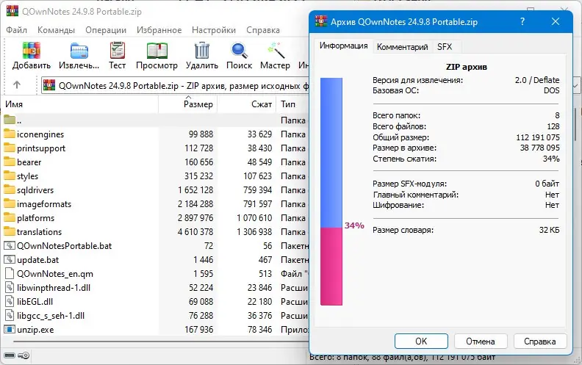The height and width of the screenshot is (365, 582).
Task: Click the update.bat file icon
Action: pos(10,259)
